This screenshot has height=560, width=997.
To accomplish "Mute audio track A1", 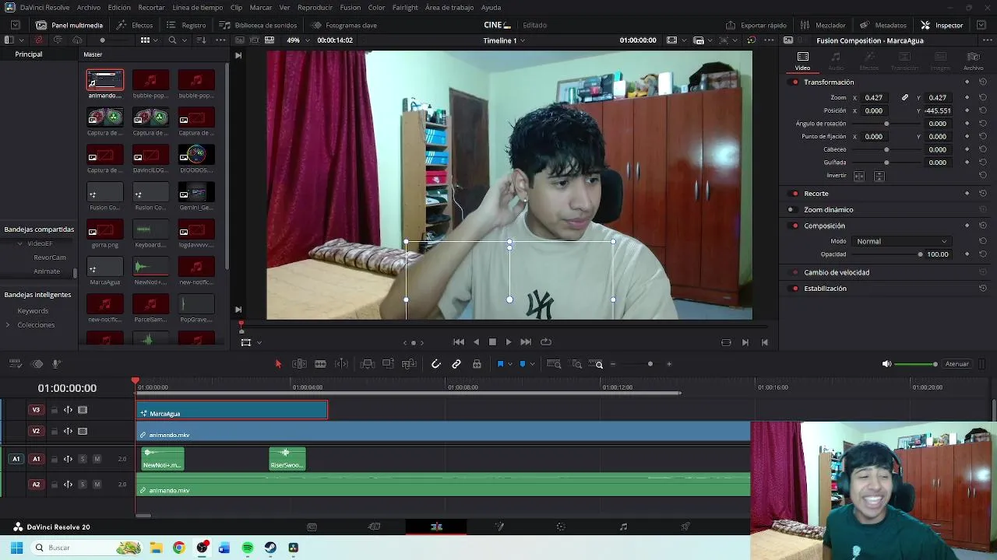I will pos(97,459).
